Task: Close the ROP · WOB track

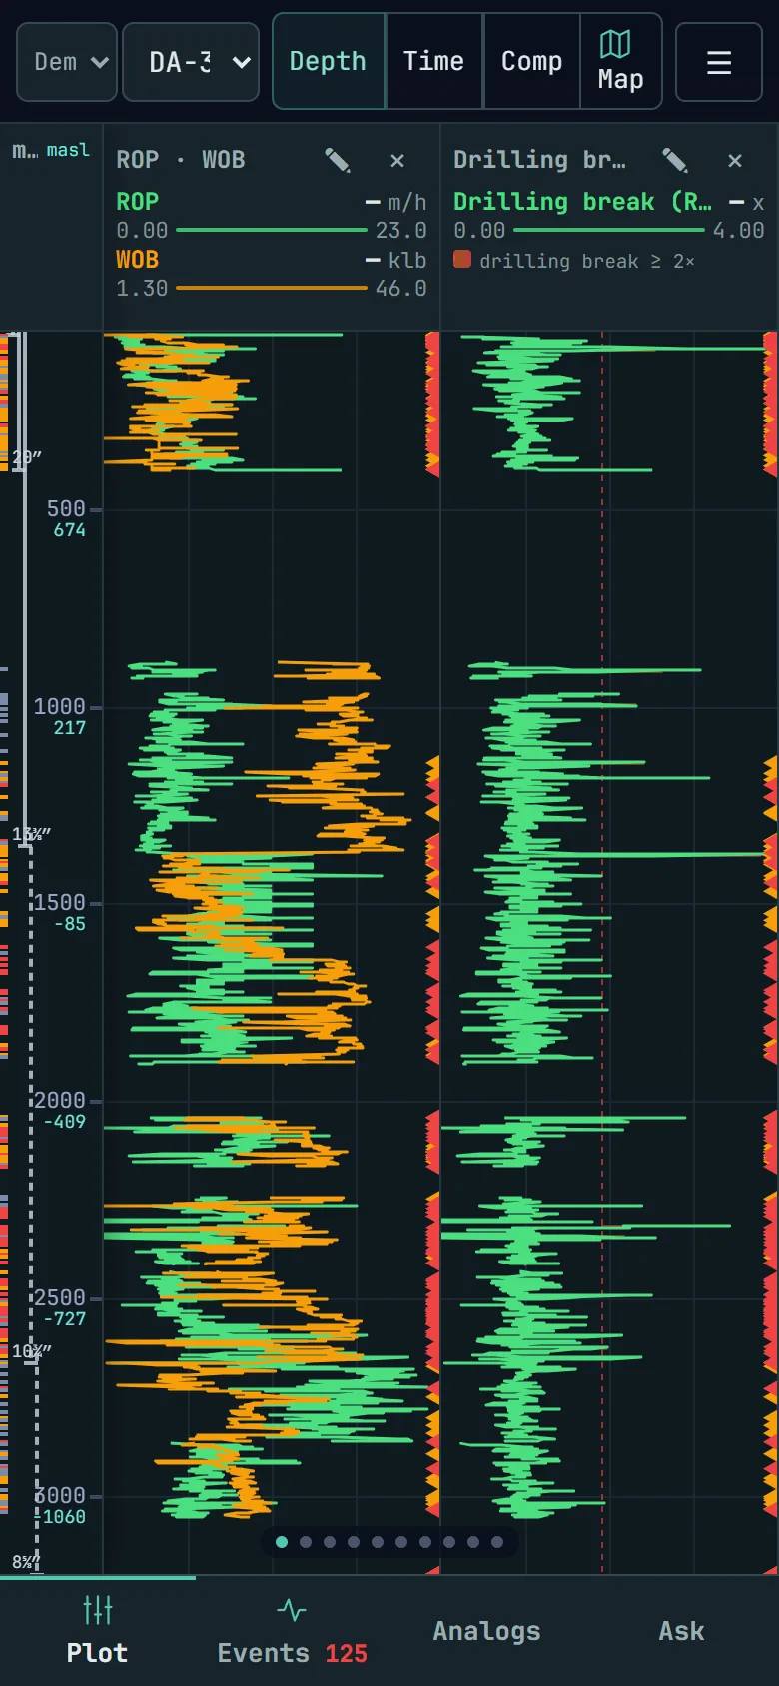Action: 397,160
